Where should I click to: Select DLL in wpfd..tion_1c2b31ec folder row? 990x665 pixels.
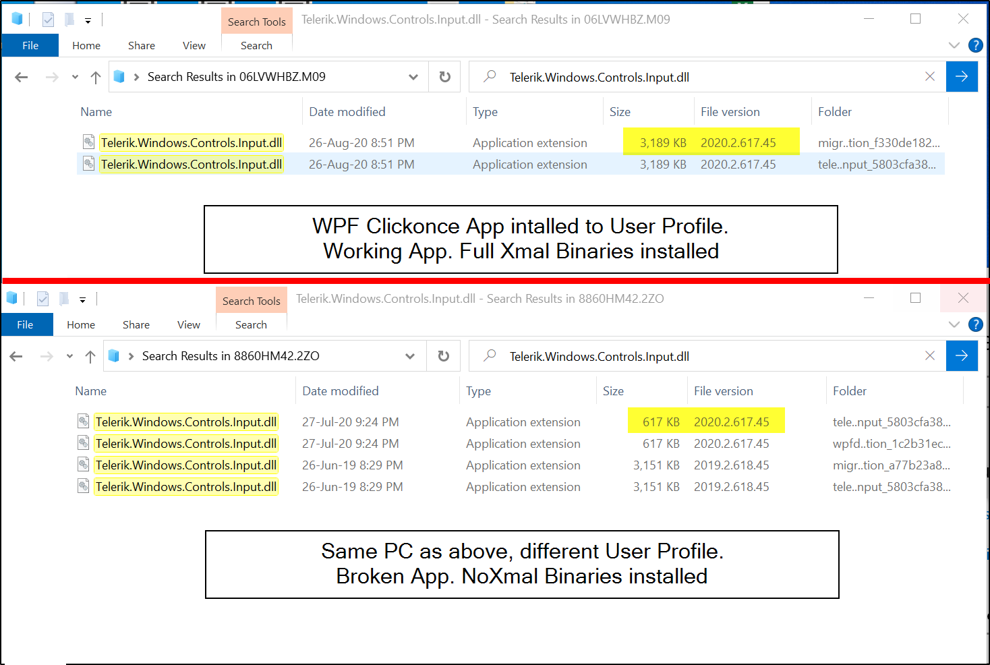[x=186, y=444]
